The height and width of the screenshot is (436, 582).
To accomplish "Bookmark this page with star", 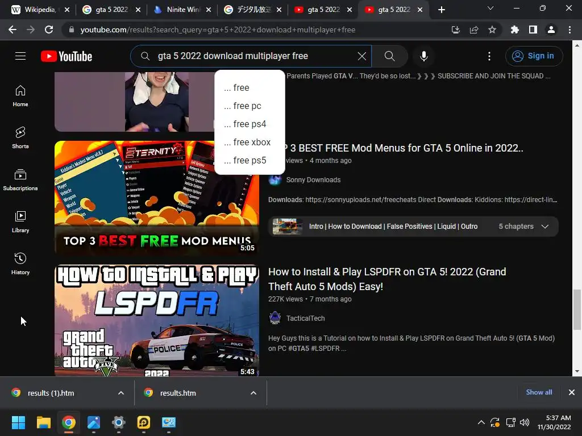I will tap(492, 30).
